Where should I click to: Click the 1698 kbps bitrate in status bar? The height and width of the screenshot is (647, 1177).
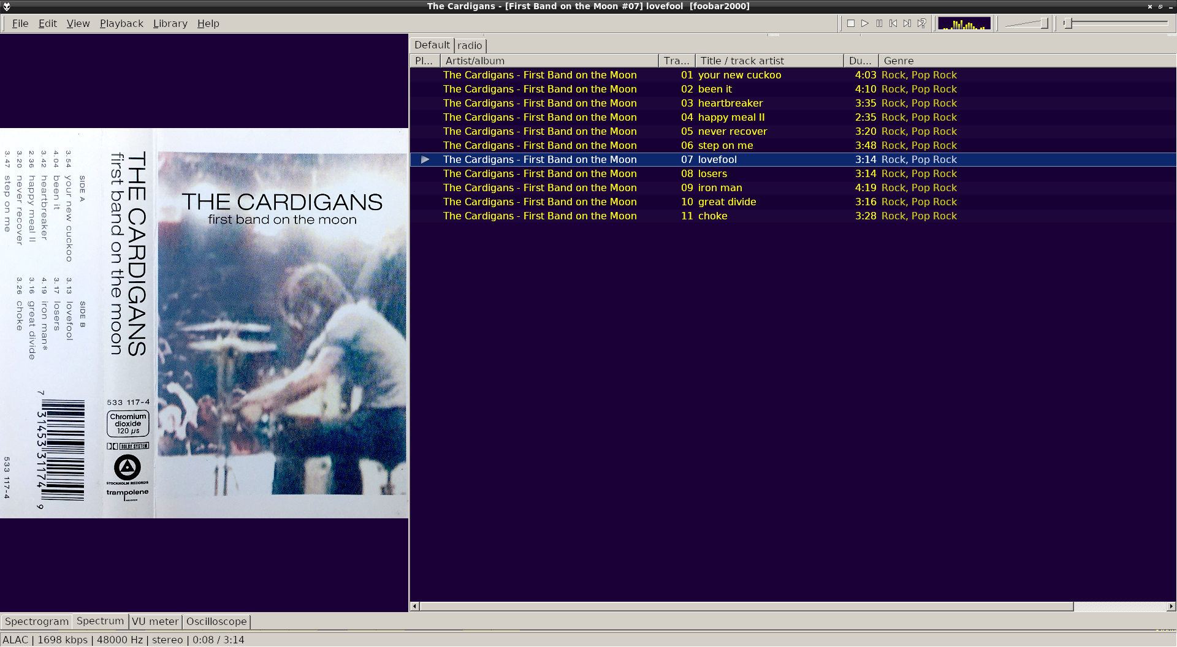click(63, 640)
